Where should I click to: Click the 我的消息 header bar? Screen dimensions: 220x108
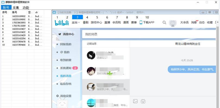tap(149, 34)
